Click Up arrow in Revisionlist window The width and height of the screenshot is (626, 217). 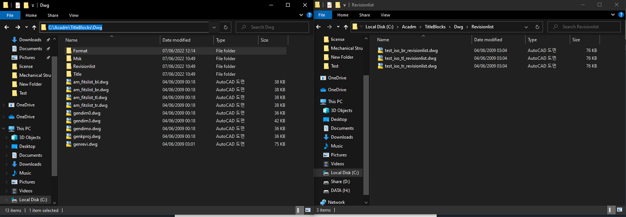click(346, 27)
